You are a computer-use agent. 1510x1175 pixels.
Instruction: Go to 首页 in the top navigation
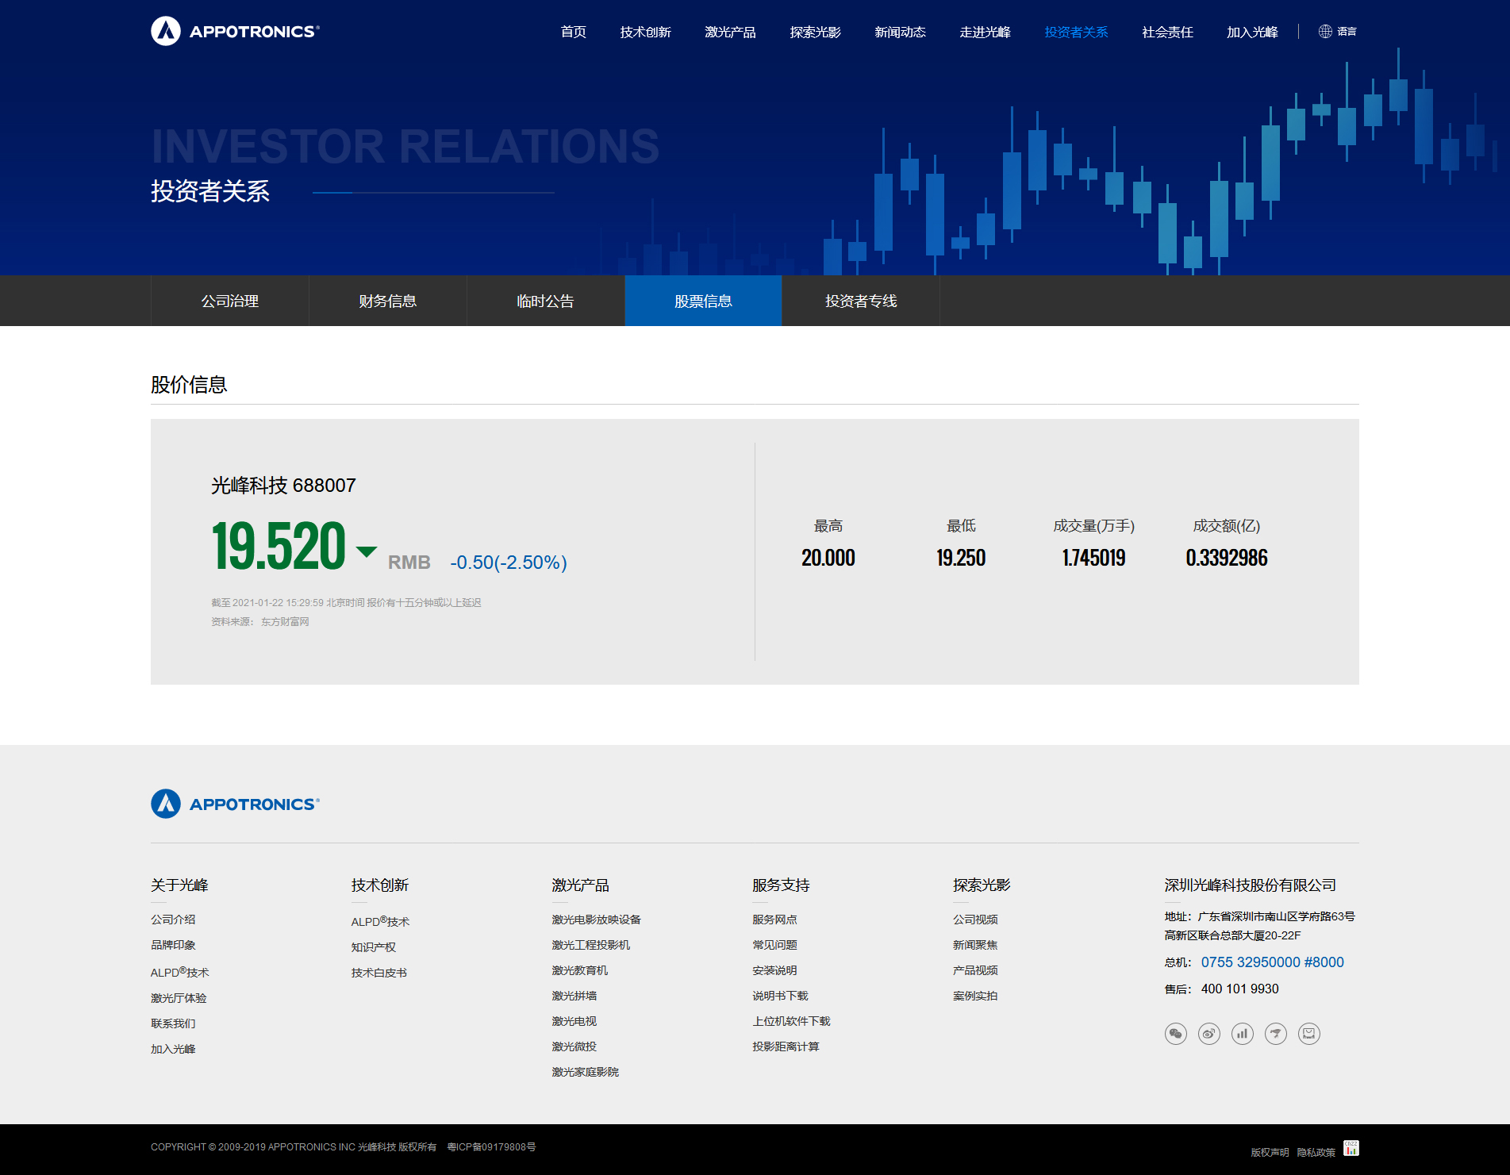573,33
